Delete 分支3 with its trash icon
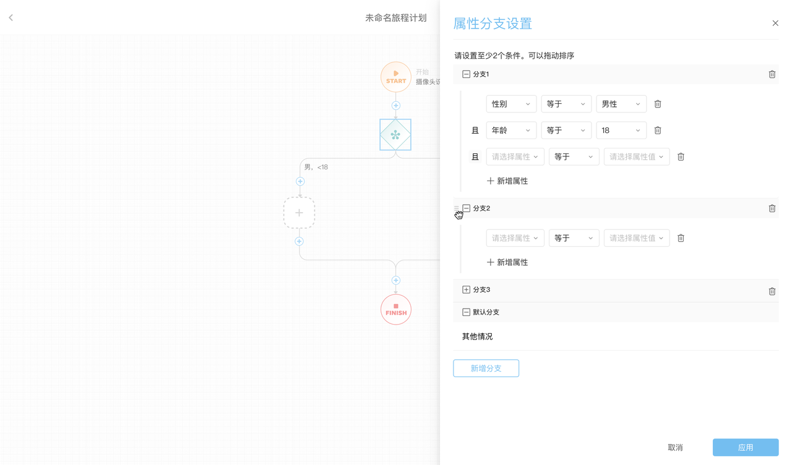The image size is (792, 465). pos(772,291)
